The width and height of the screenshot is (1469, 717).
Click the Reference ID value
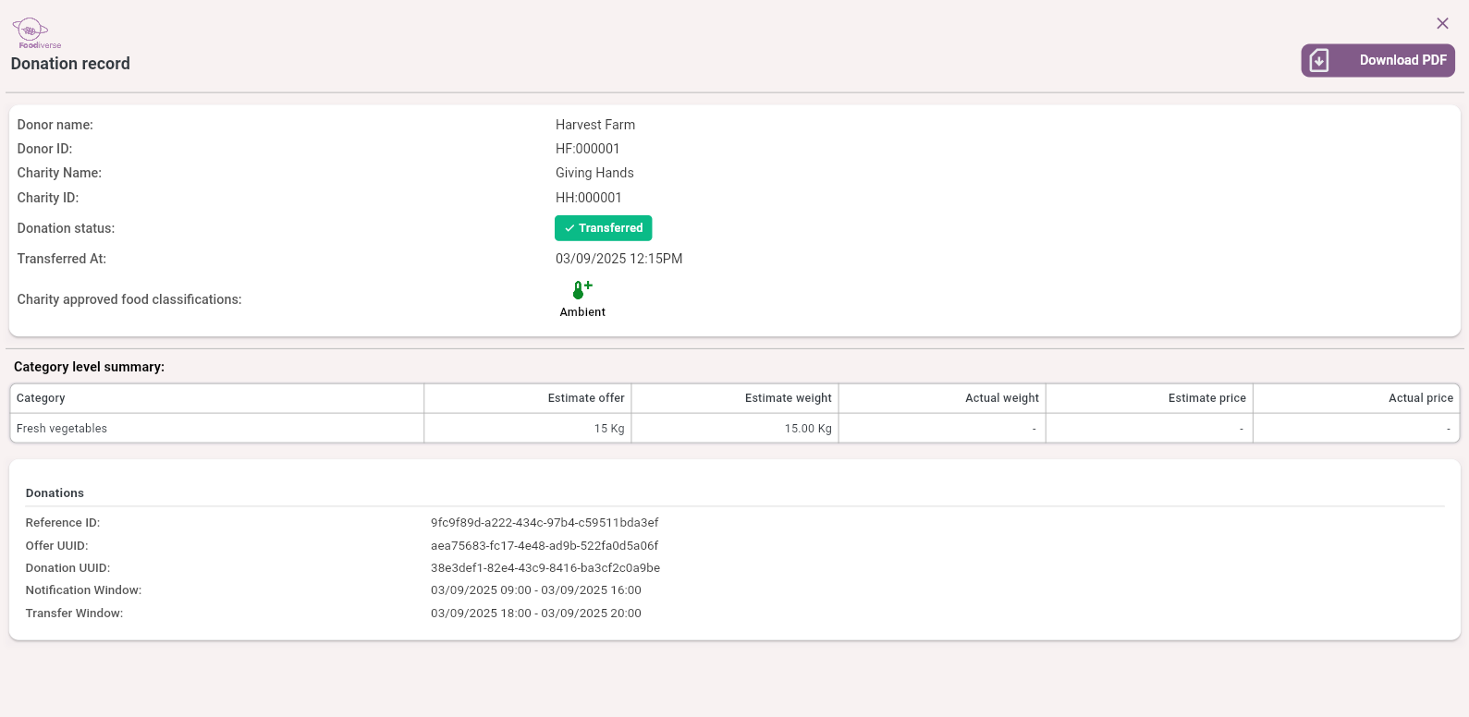tap(545, 523)
